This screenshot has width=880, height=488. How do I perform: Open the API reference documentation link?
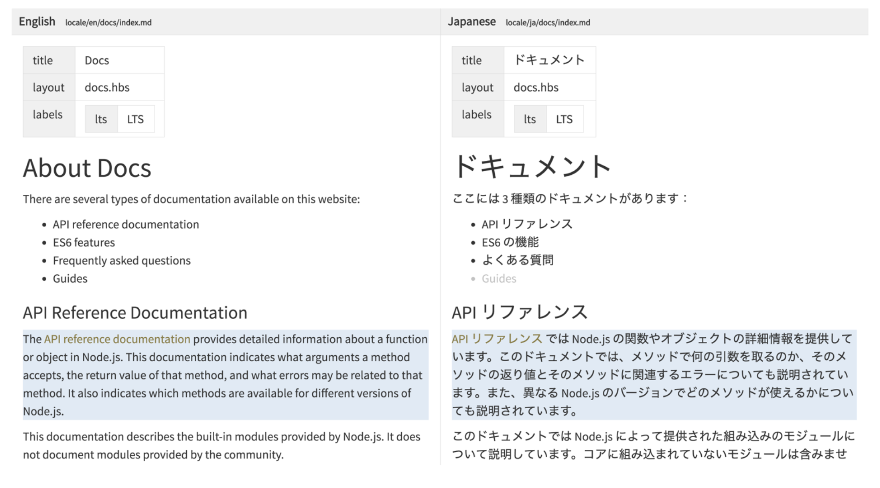tap(117, 339)
